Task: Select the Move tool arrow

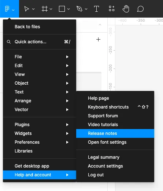Action: [x=26, y=9]
